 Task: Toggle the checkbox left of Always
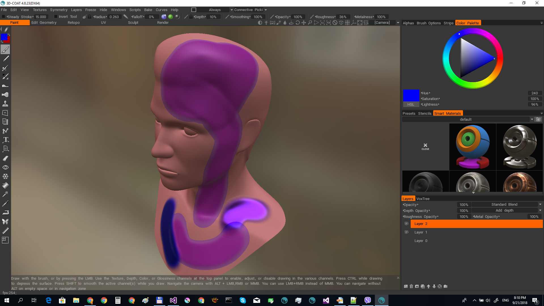coord(194,10)
